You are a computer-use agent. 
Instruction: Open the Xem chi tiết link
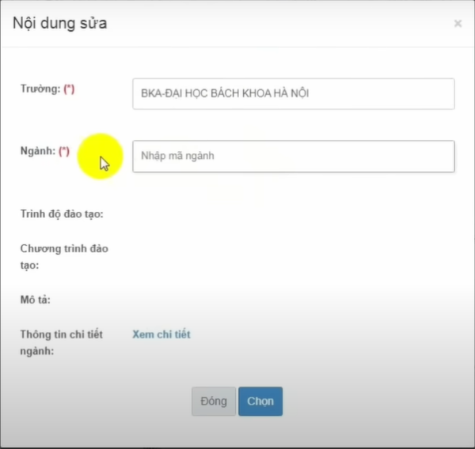[x=161, y=334]
